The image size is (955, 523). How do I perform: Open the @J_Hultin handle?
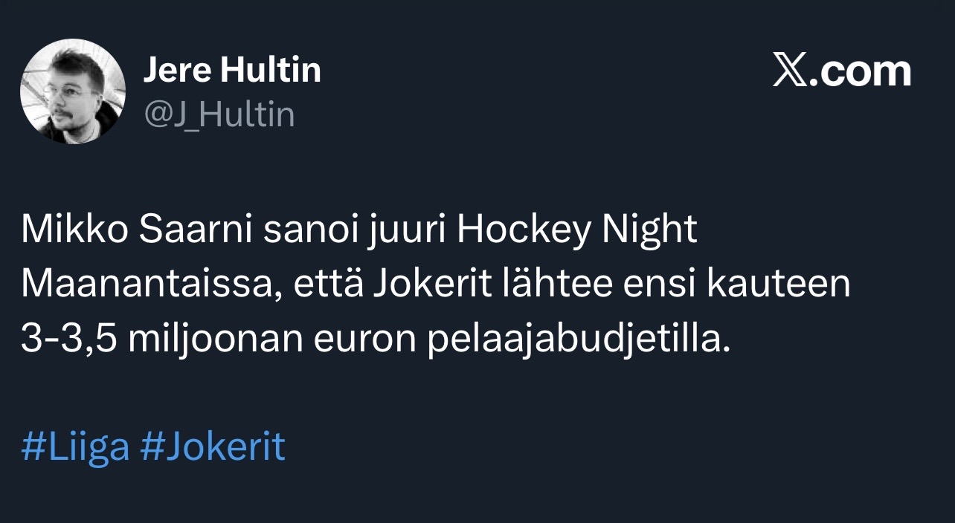[219, 115]
